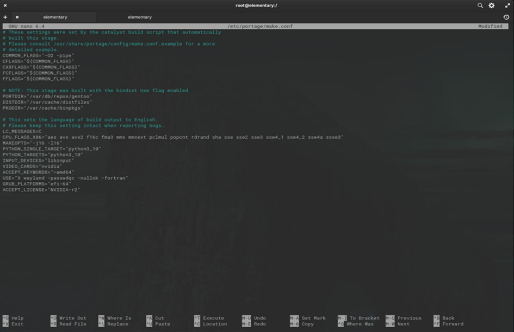
Task: Place cursor on the VIDEO_CARDS="nvidia" line
Action: [33, 167]
